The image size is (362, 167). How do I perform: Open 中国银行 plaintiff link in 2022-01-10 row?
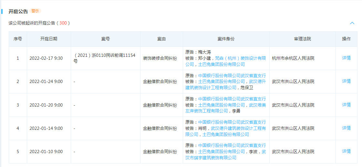pos(232,145)
